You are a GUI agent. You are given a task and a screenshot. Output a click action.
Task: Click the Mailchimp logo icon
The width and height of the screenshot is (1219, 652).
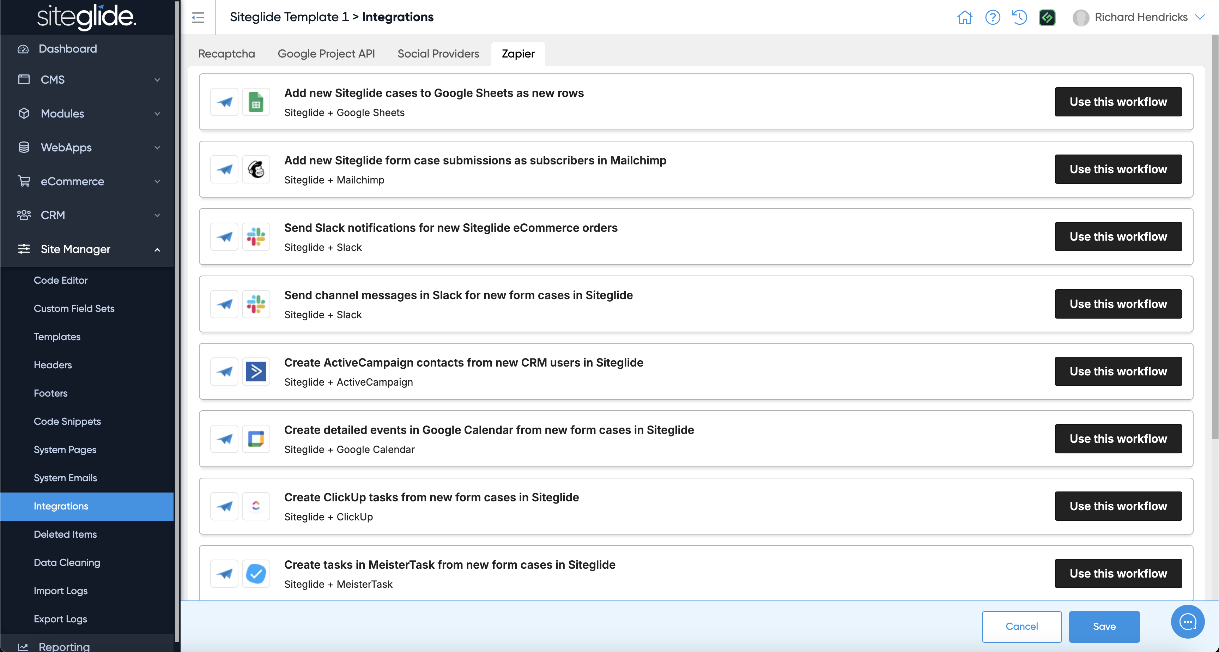click(256, 169)
